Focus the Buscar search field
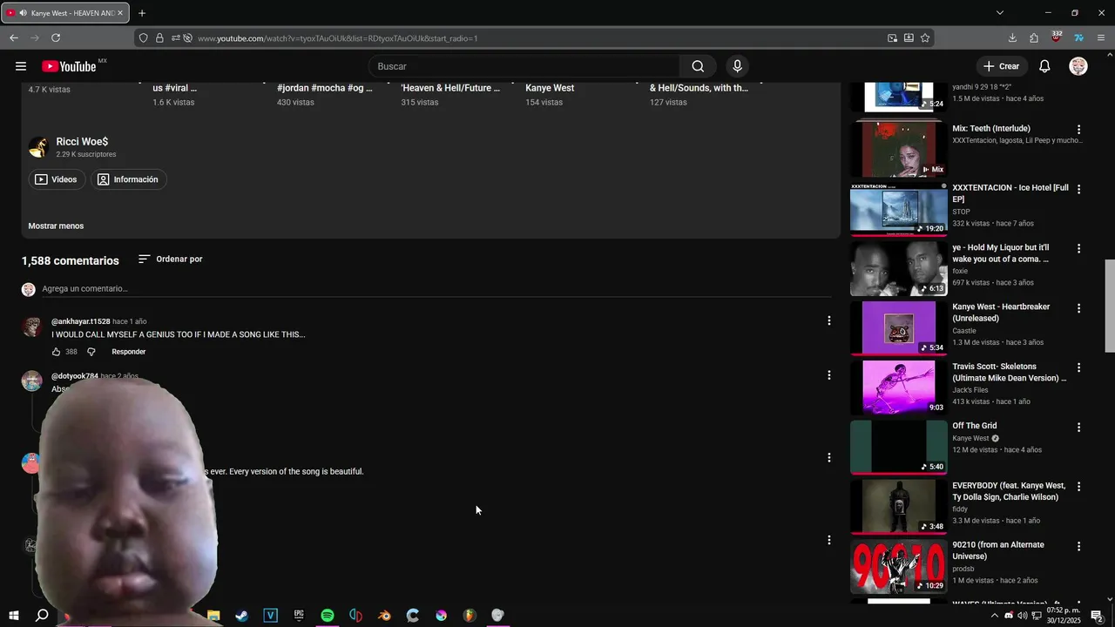This screenshot has height=627, width=1115. [x=526, y=66]
